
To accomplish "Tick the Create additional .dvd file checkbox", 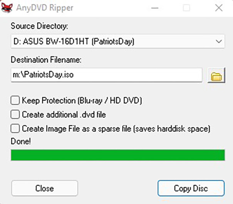I will click(x=15, y=114).
